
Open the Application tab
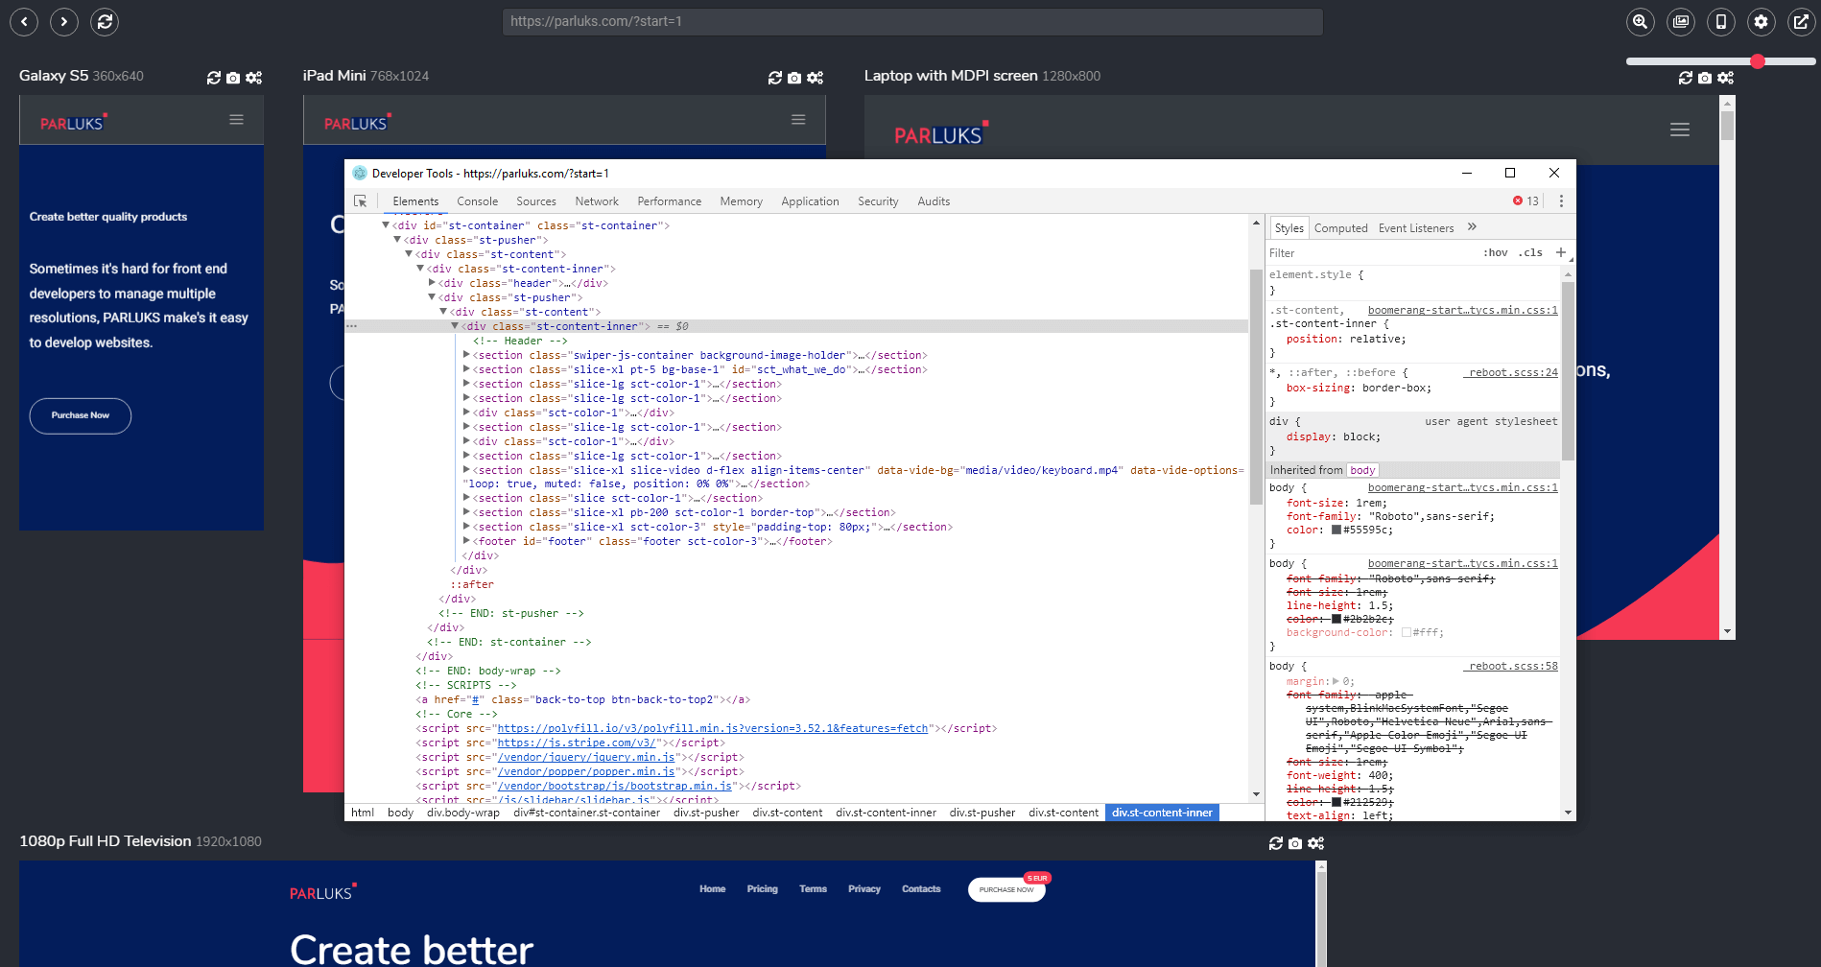(810, 201)
